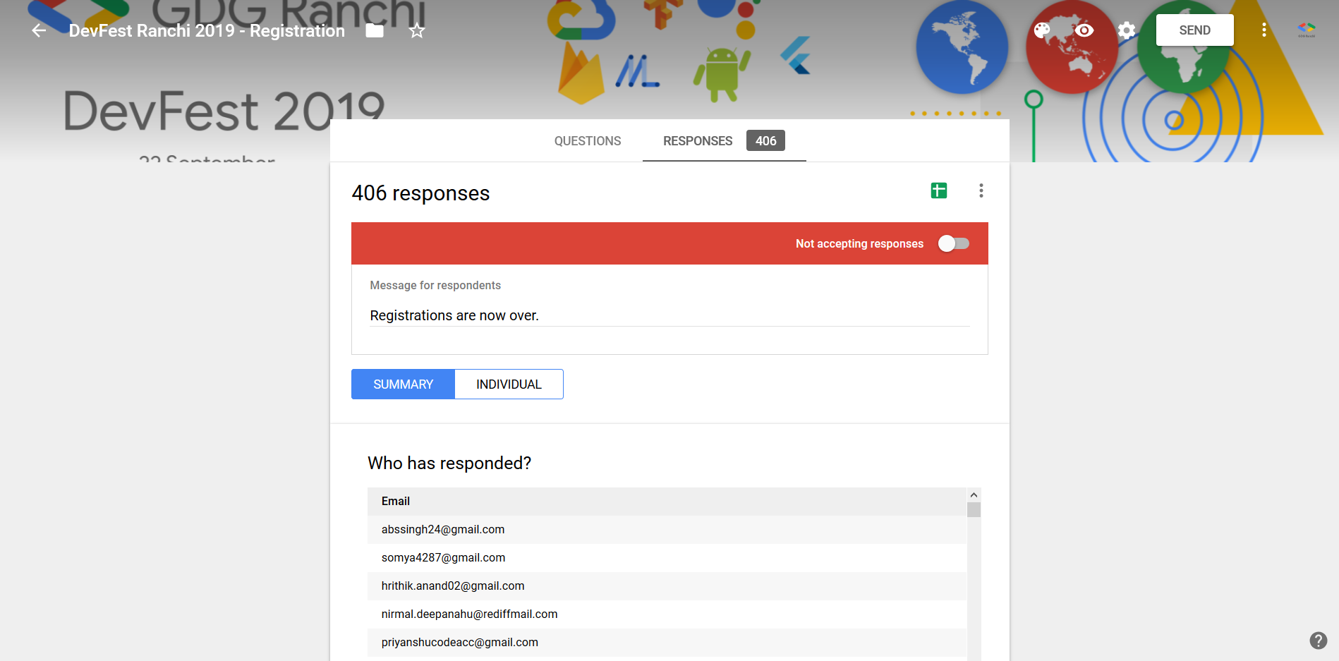Screen dimensions: 1339x661
Task: Select the SUMMARY view
Action: point(403,384)
